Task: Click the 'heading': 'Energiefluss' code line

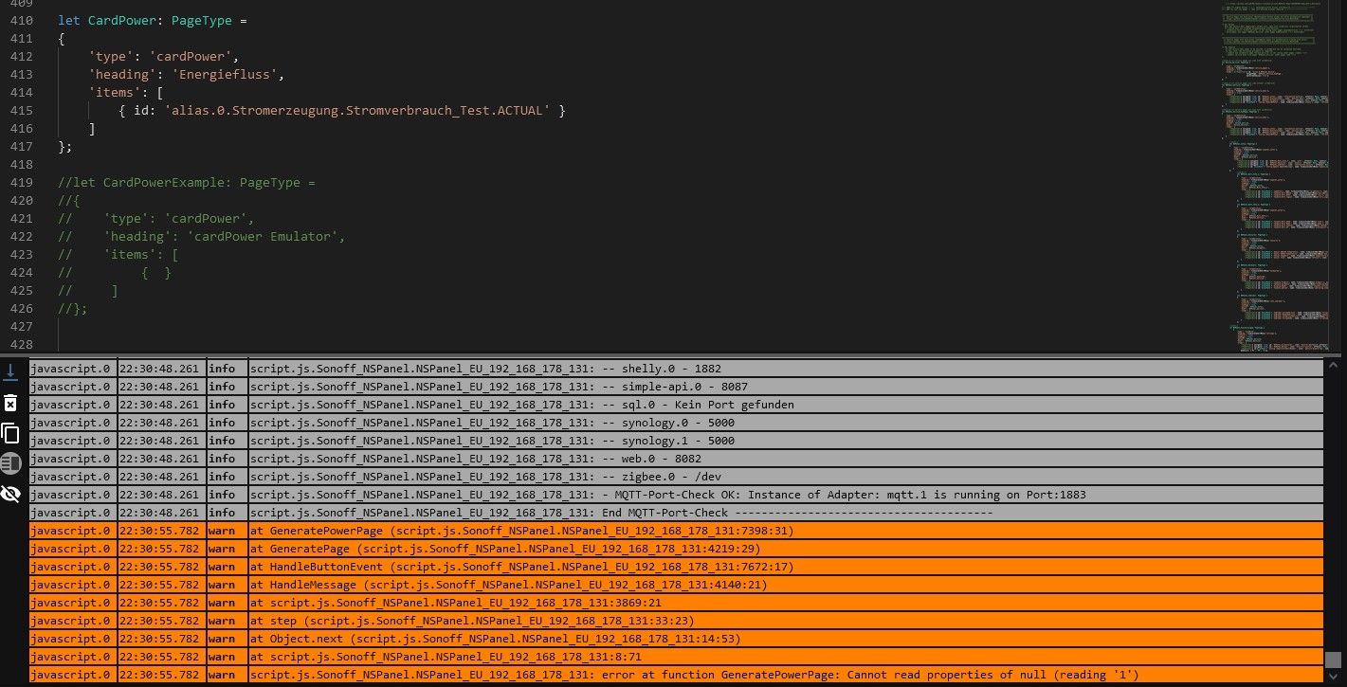Action: [x=186, y=74]
